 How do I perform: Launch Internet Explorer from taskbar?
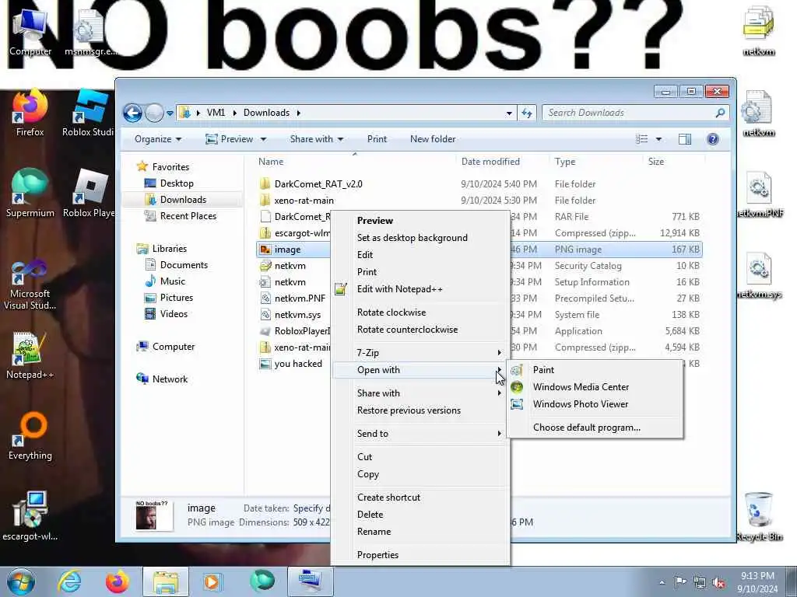(x=69, y=581)
